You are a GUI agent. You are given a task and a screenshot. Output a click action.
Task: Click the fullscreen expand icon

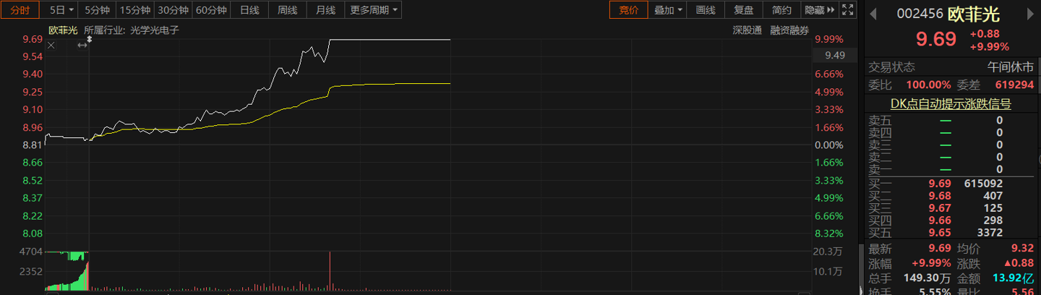coord(848,10)
